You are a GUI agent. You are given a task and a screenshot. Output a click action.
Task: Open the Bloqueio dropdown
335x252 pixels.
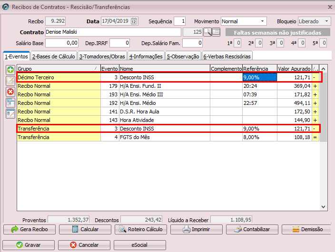326,21
